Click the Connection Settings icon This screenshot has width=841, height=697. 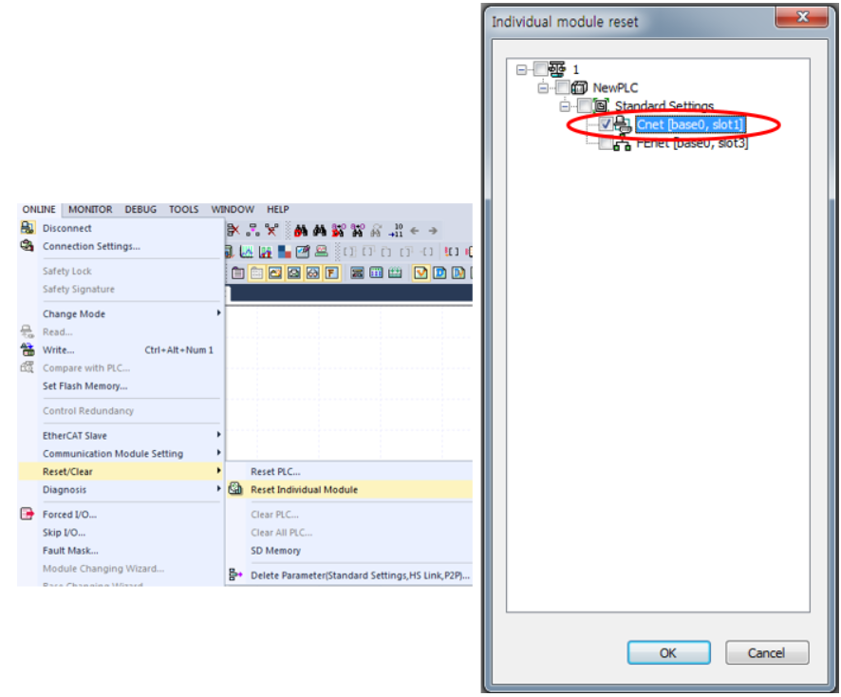(28, 246)
